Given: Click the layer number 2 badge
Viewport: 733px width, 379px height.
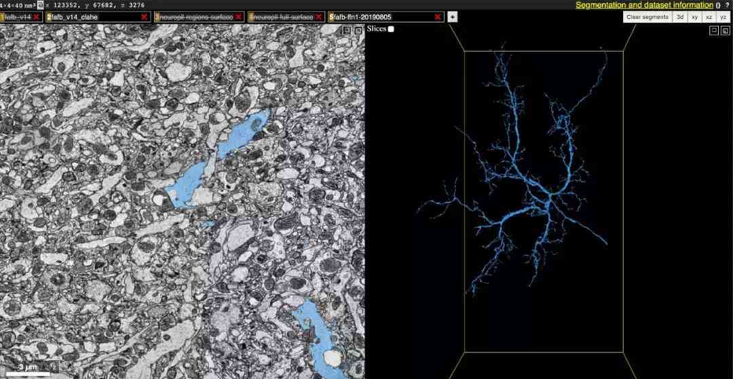Looking at the screenshot, I should point(49,17).
